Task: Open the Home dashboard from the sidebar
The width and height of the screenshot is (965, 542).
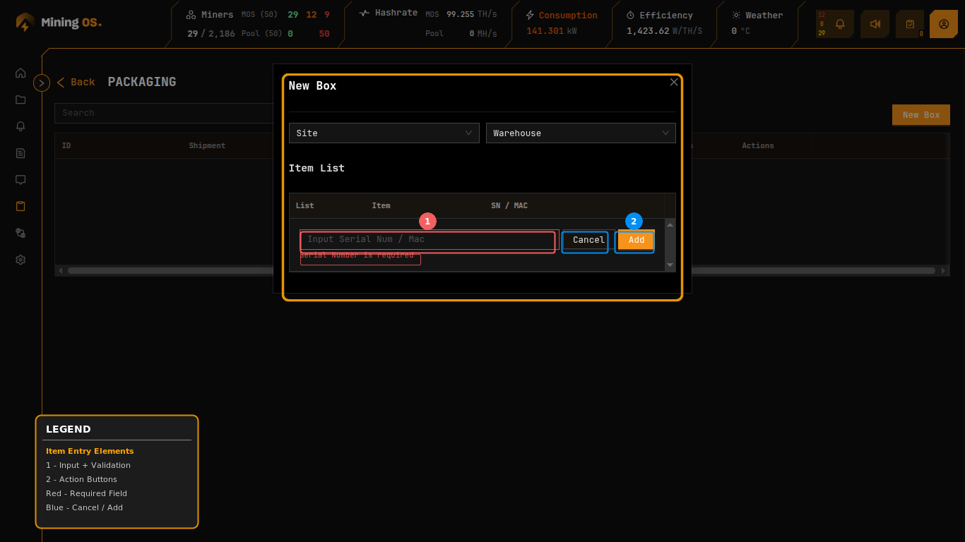Action: (20, 73)
